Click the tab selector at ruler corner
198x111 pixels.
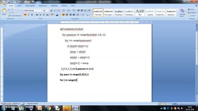pyautogui.click(x=2, y=23)
